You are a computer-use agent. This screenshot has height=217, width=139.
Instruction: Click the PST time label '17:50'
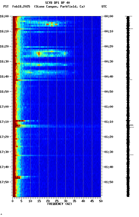4,182
